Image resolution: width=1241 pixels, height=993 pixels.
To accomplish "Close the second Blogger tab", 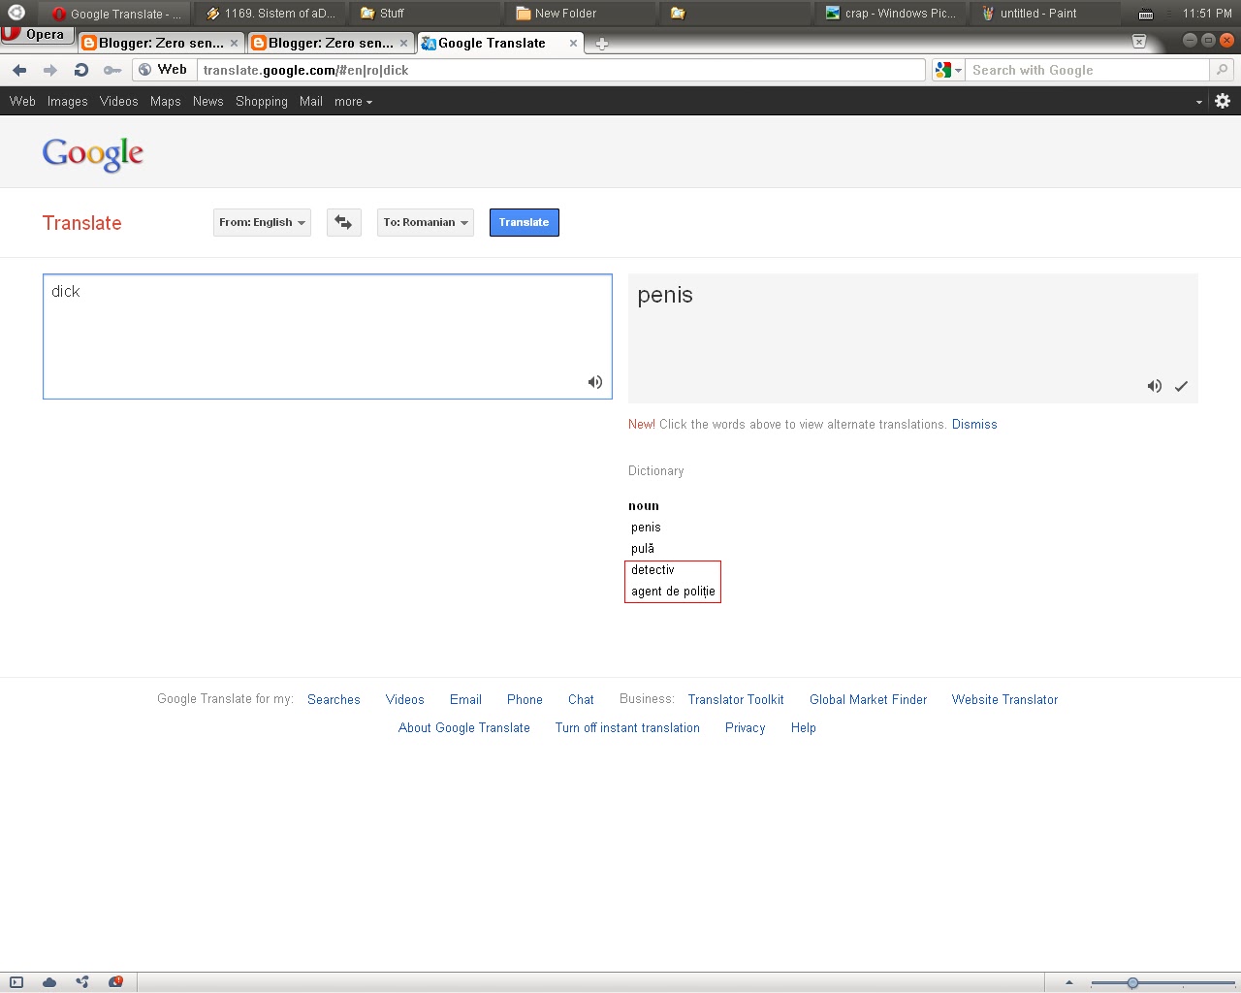I will [403, 43].
